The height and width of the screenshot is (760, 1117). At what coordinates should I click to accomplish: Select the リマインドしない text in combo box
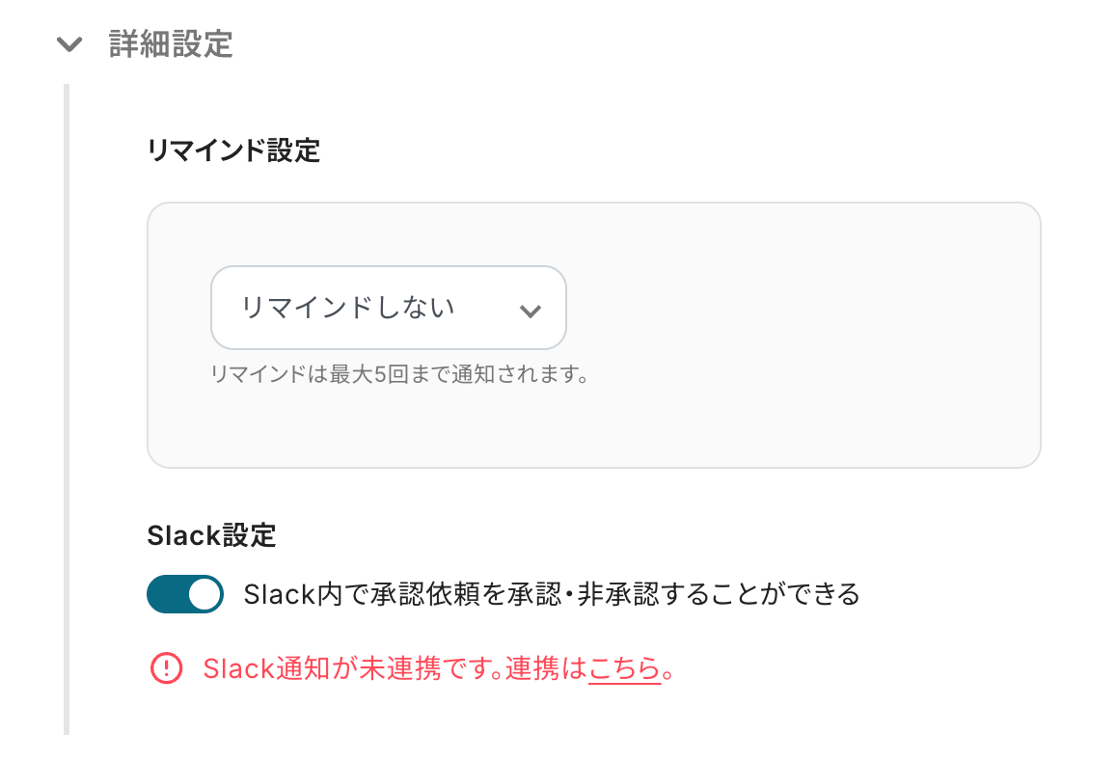tap(347, 308)
